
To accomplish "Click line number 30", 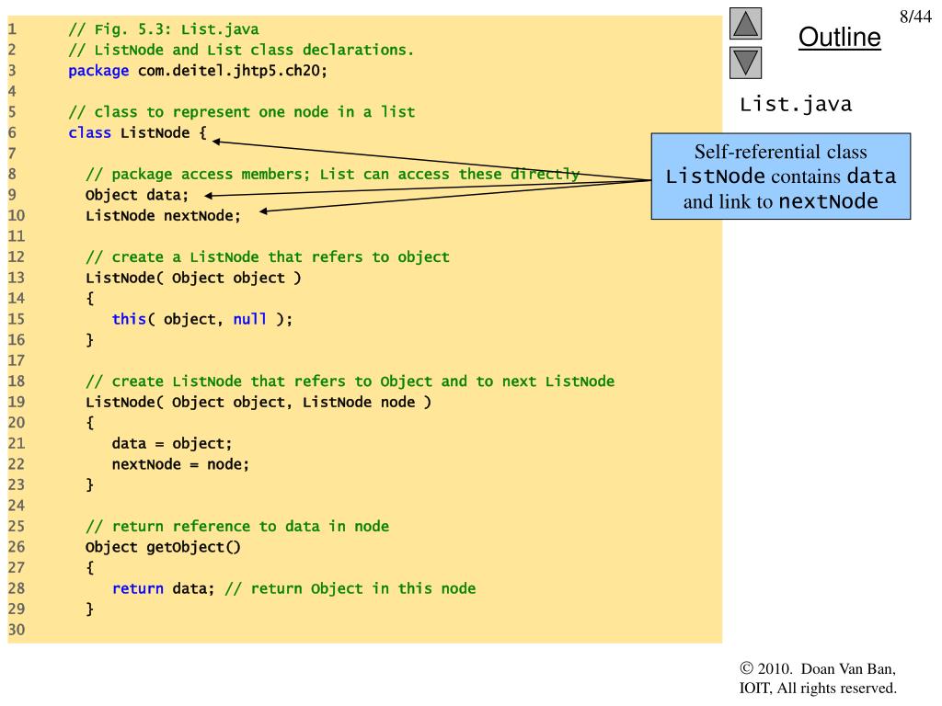I will tap(17, 630).
